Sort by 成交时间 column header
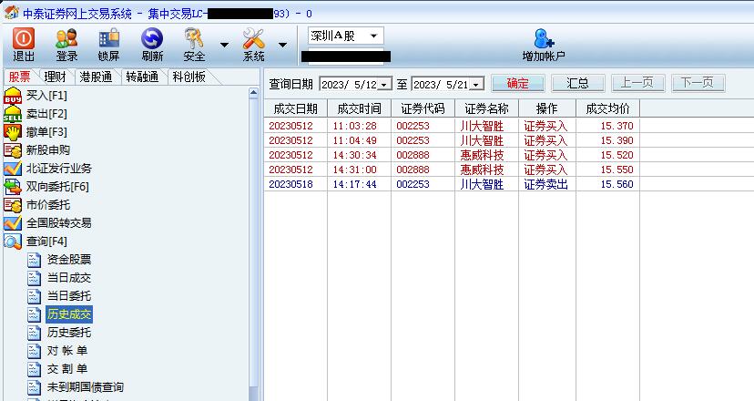 click(x=359, y=108)
